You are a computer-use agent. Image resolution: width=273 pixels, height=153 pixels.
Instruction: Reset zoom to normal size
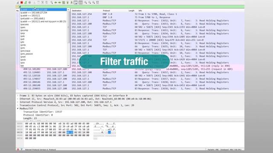point(93,3)
